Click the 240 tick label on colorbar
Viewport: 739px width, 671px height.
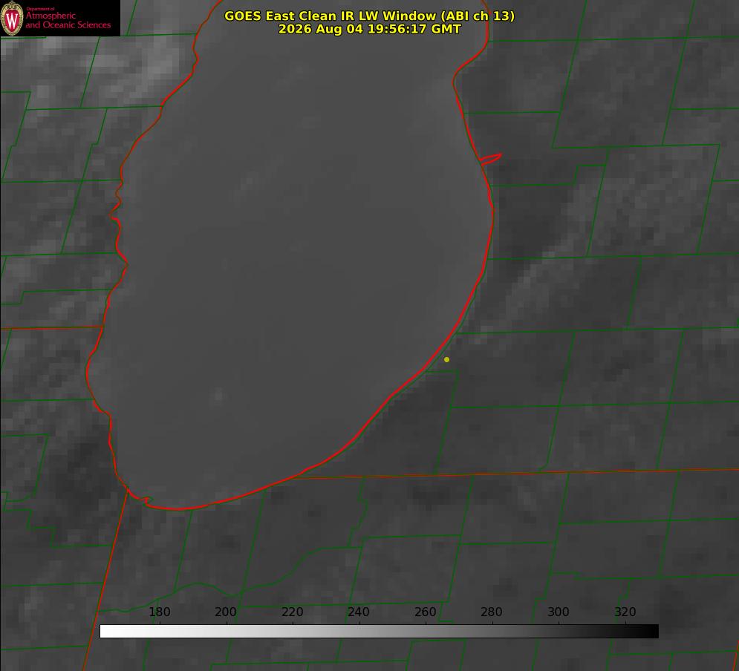pyautogui.click(x=359, y=612)
